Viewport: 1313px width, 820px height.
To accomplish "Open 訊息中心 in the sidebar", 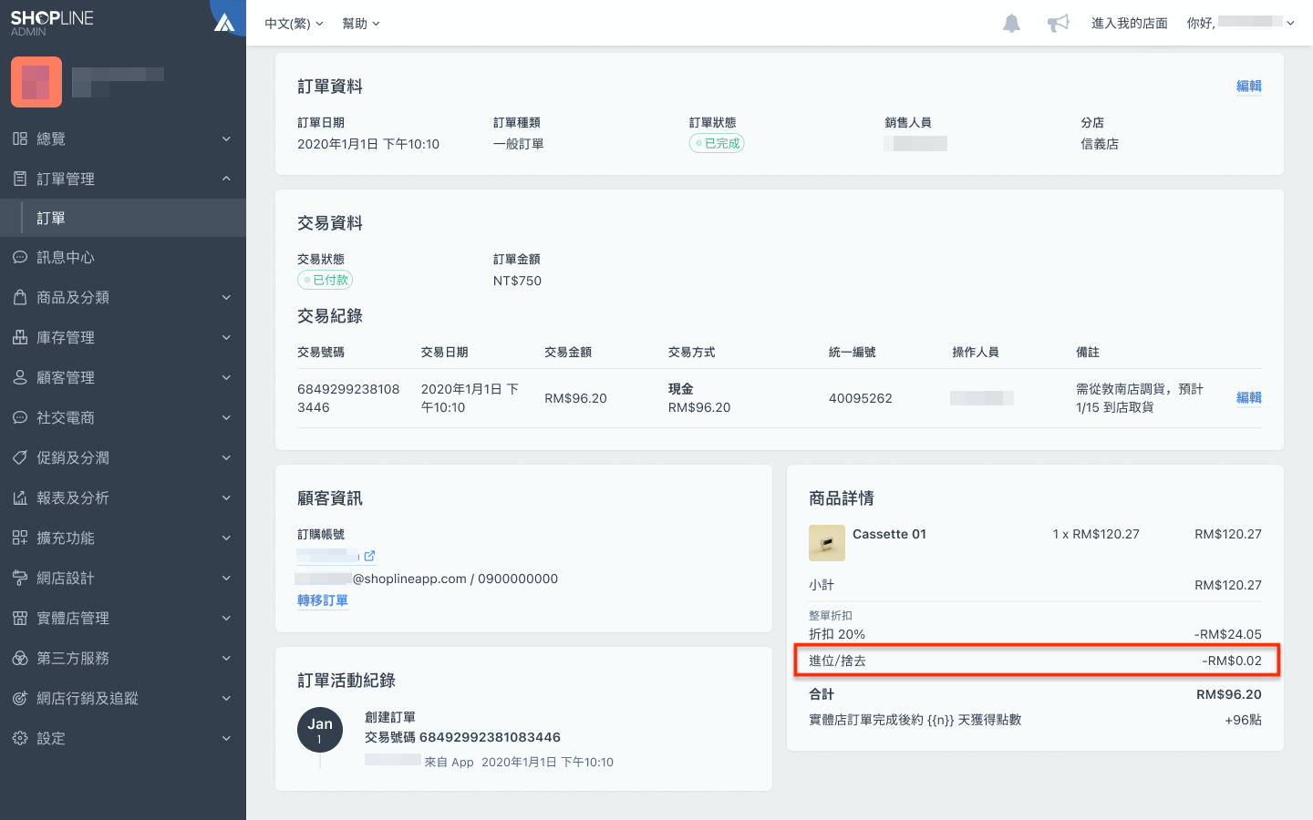I will [x=66, y=257].
